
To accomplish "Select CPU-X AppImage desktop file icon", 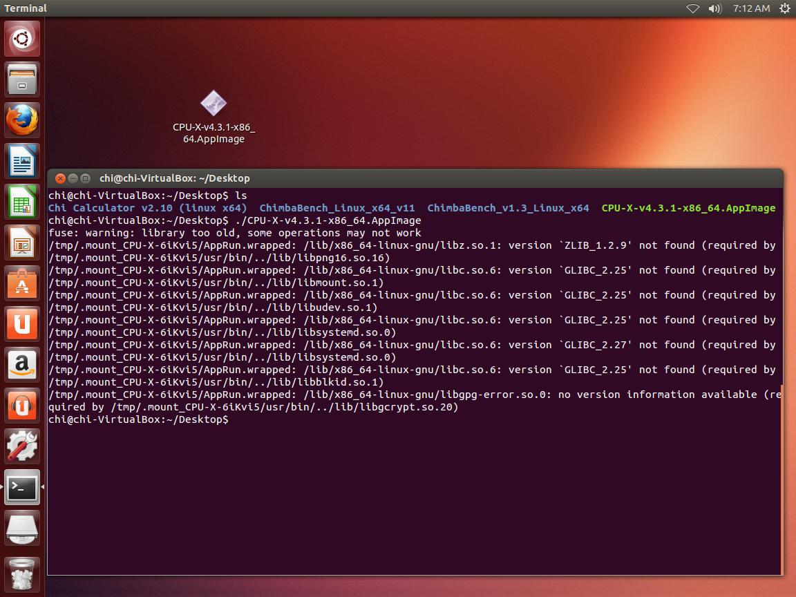I will [214, 117].
